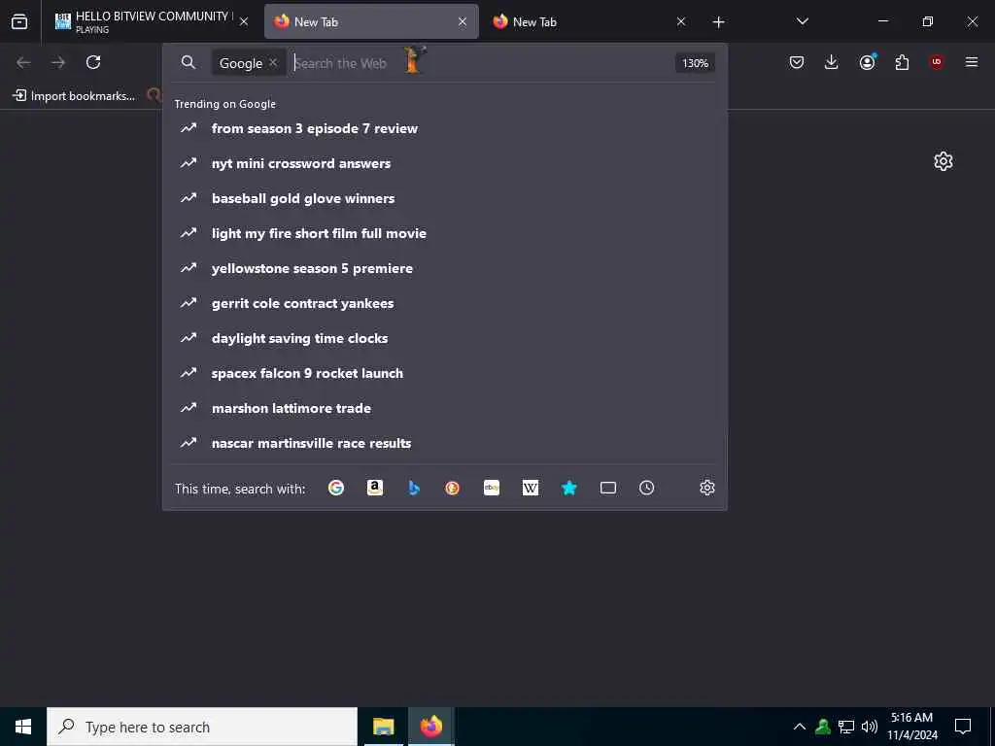Open the network status tray icon

tap(846, 727)
